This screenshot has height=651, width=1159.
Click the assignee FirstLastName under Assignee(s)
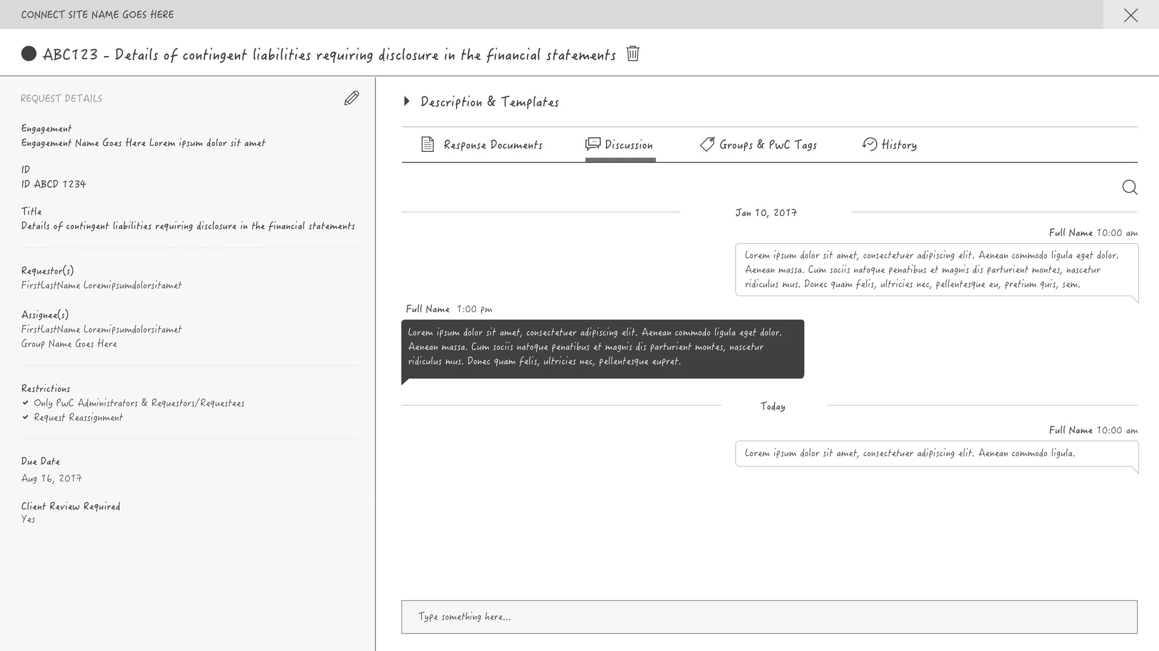[101, 329]
